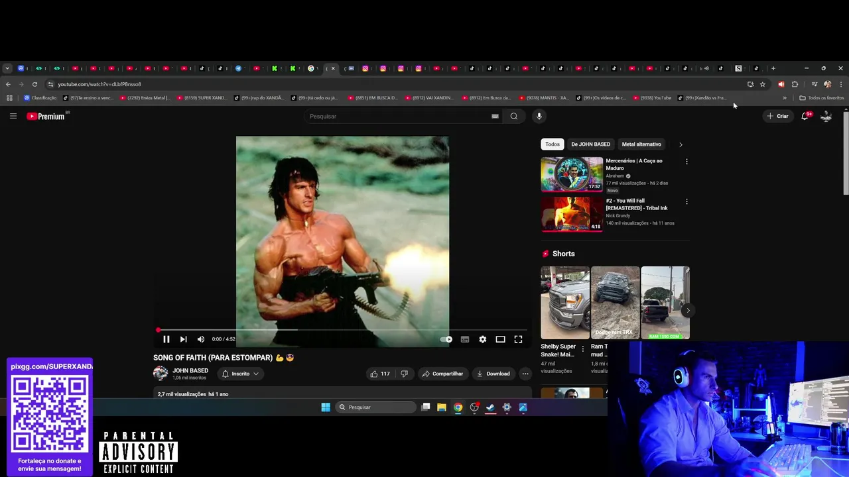849x477 pixels.
Task: Bookmark this page with the star
Action: (763, 84)
